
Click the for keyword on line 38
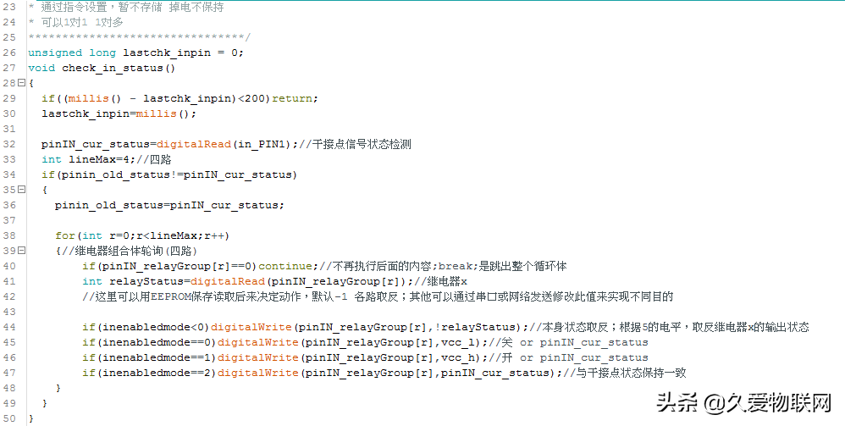pyautogui.click(x=64, y=235)
